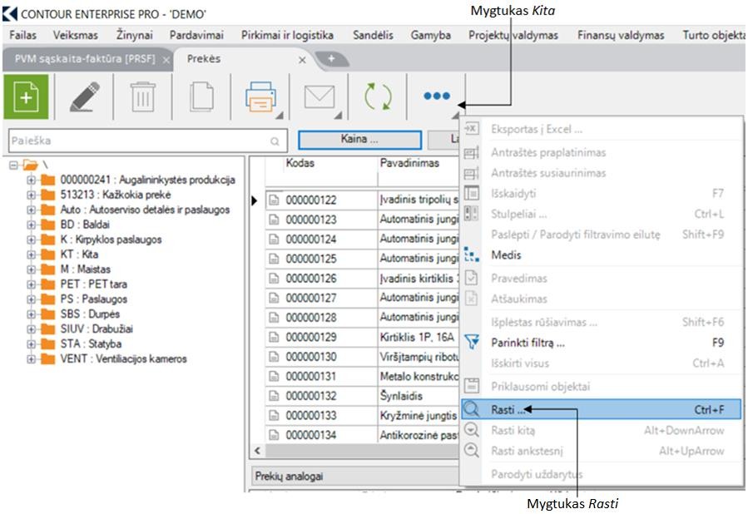Screen dimensions: 748x514
Task: Open the Sandėlis menu
Action: (373, 35)
